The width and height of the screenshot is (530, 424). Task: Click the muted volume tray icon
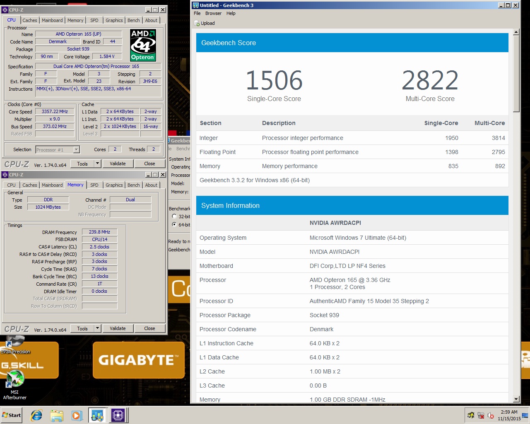(491, 415)
